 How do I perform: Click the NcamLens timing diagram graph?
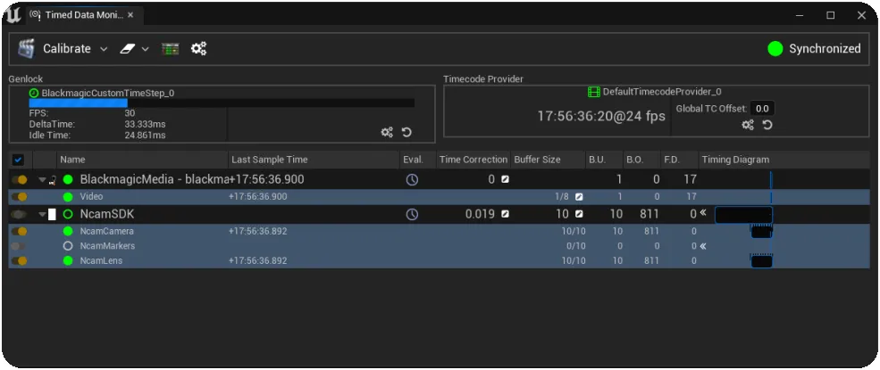point(761,261)
